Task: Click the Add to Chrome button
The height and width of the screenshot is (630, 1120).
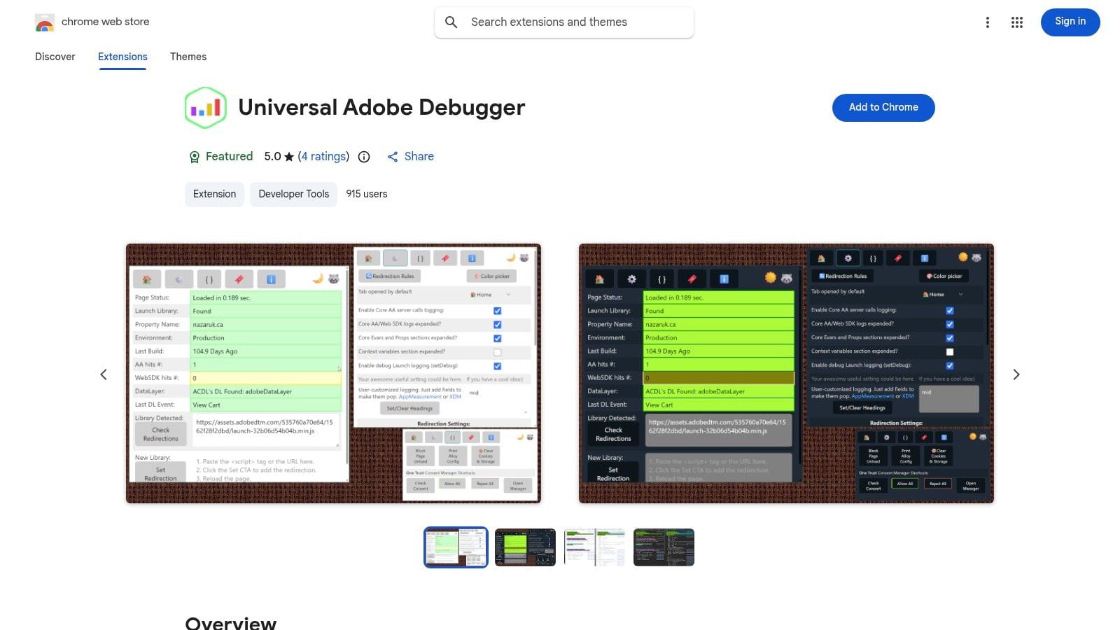Action: click(x=883, y=107)
